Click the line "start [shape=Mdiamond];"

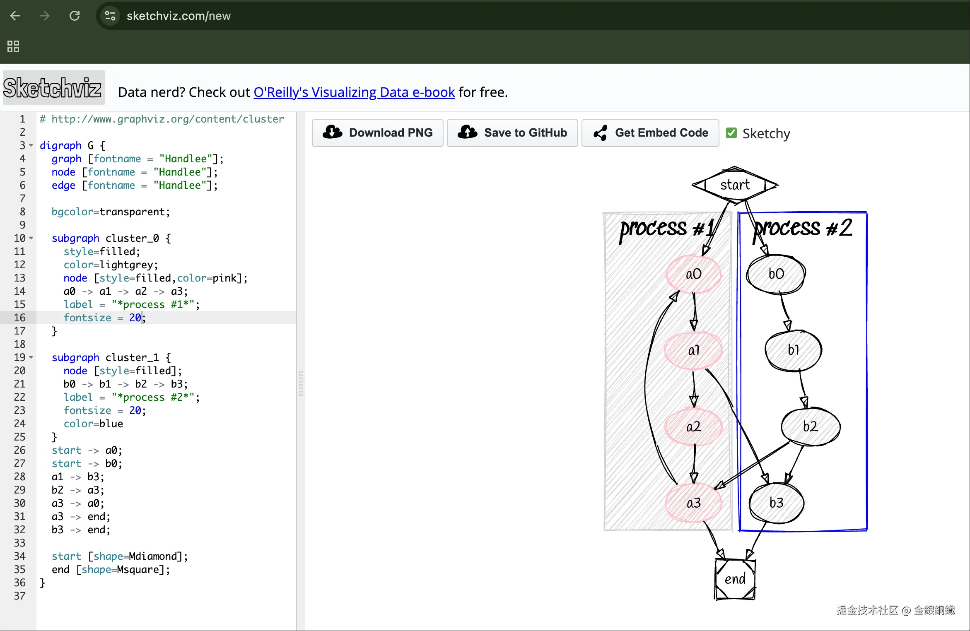coord(120,556)
